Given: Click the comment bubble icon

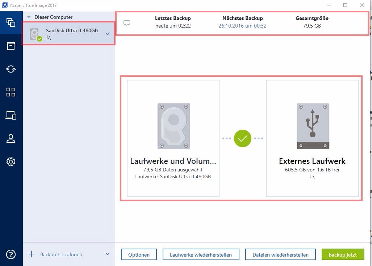Looking at the screenshot, I should 127,23.
